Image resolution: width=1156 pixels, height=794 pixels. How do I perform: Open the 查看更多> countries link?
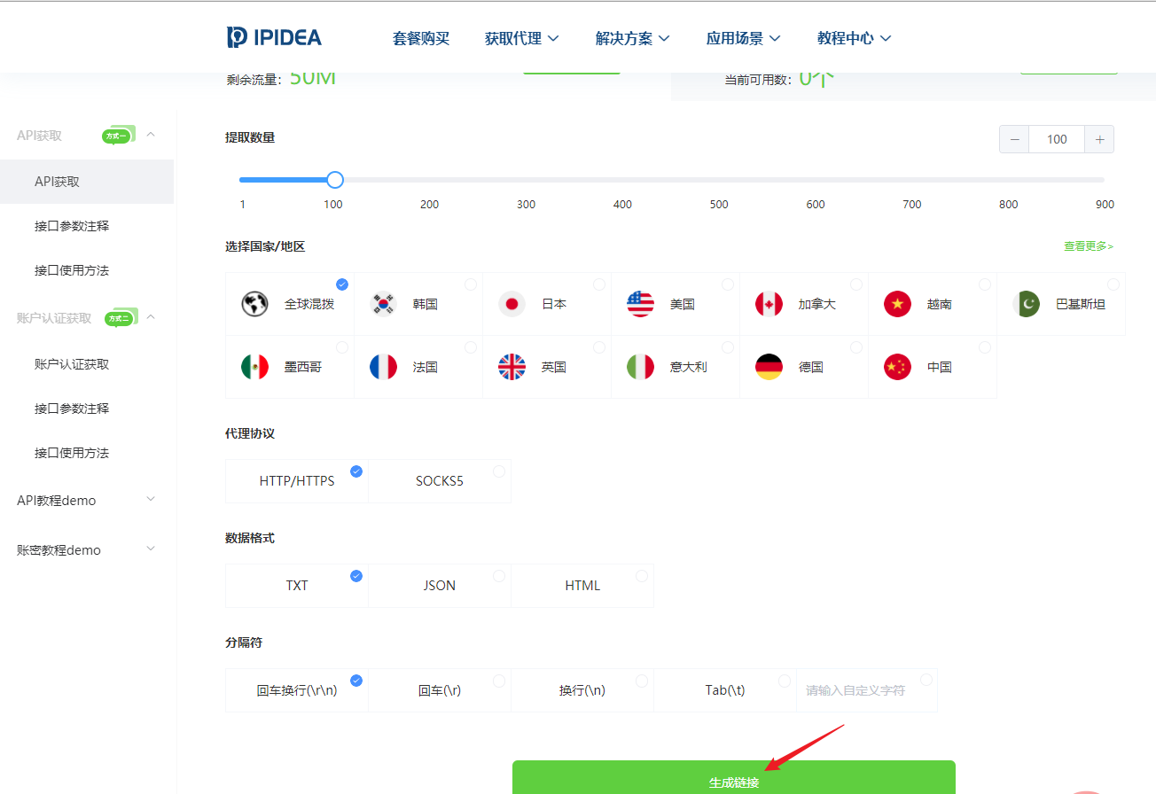pos(1089,246)
